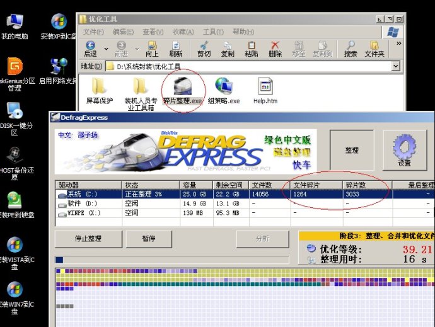Select 系统 (C:) drive row

coord(245,194)
